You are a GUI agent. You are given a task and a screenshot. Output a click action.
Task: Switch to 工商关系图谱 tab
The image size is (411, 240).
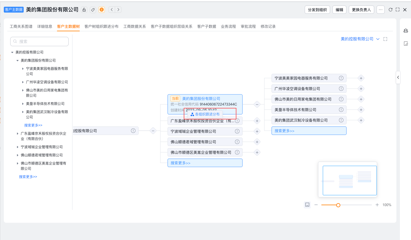click(21, 26)
